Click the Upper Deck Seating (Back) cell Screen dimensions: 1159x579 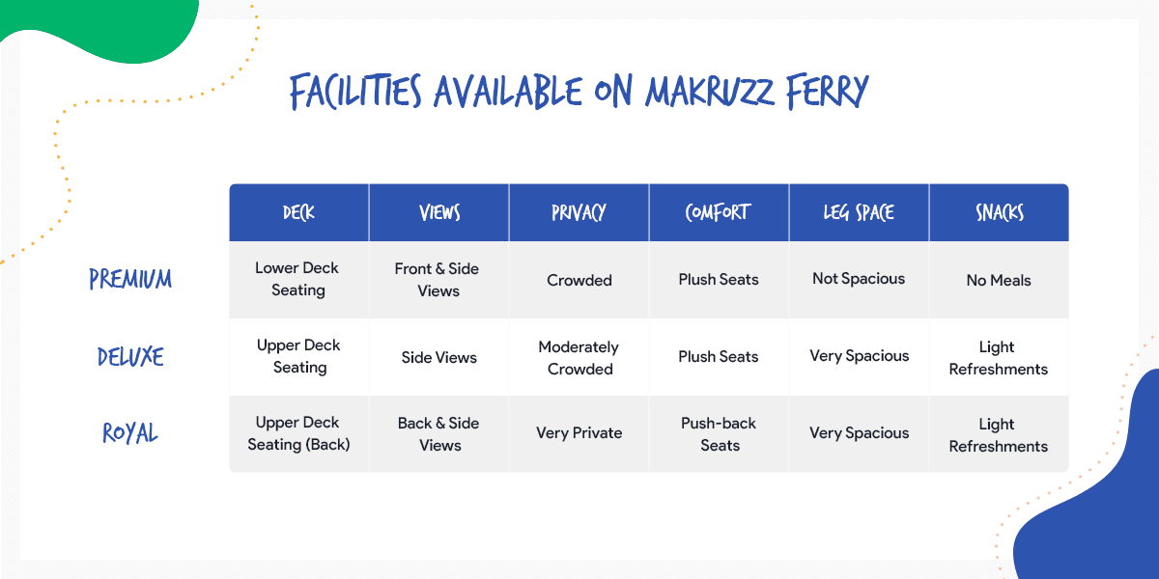298,434
